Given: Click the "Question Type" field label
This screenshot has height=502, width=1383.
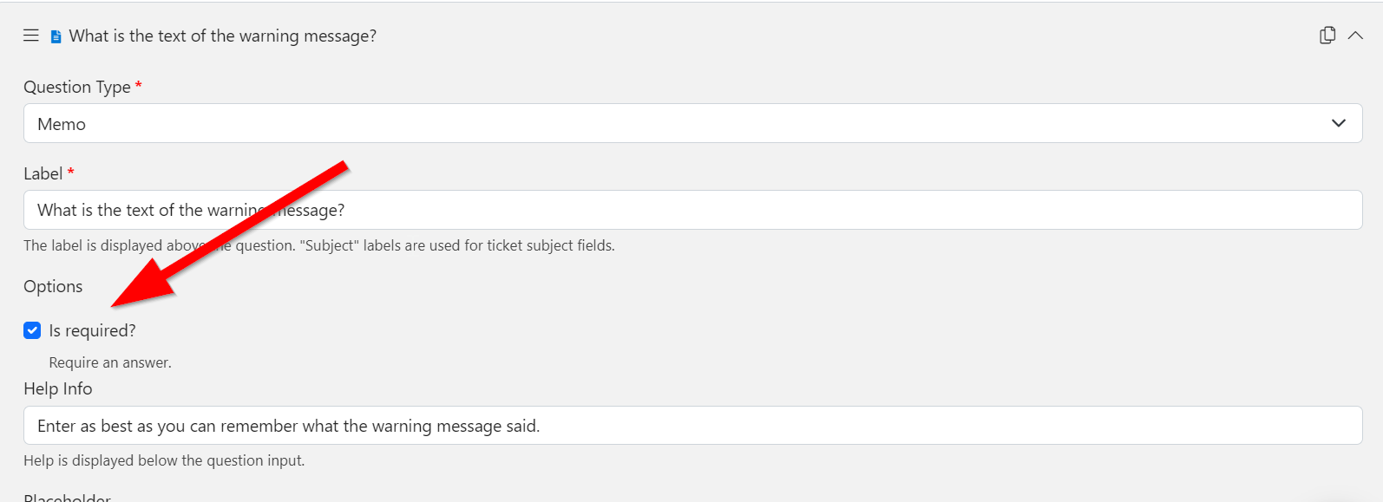Looking at the screenshot, I should (76, 87).
